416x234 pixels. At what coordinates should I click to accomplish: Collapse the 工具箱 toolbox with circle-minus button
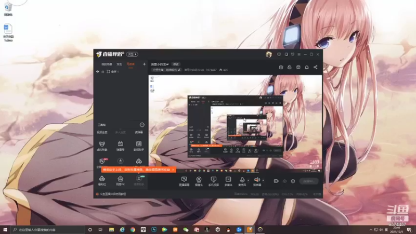pos(142,125)
